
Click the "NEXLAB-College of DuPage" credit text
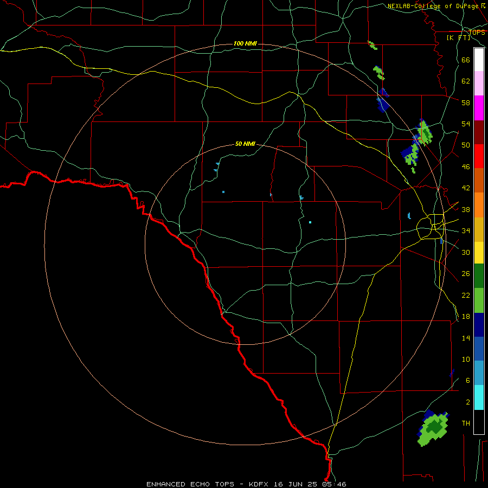pyautogui.click(x=434, y=6)
